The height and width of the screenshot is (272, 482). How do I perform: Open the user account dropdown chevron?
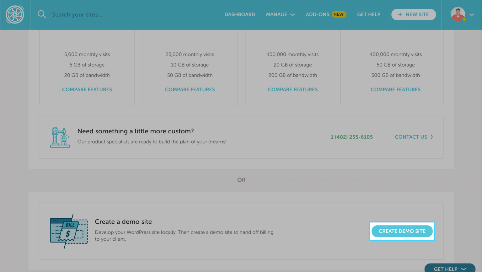point(471,14)
